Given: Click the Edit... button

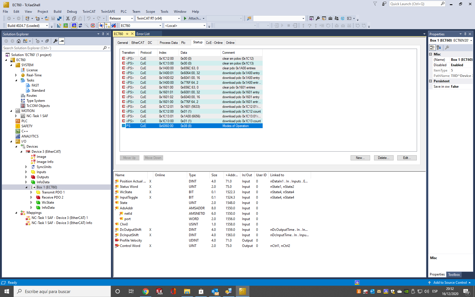Looking at the screenshot, I should tap(407, 158).
